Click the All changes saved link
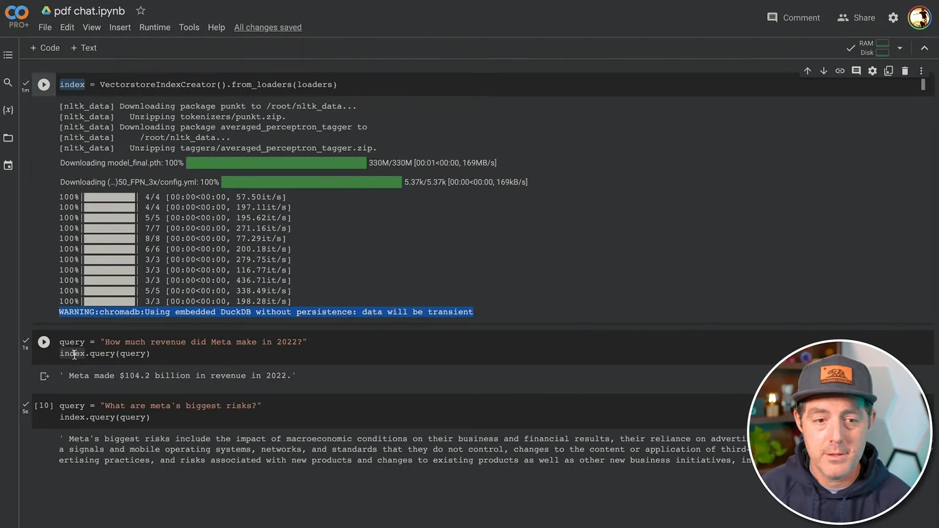This screenshot has width=939, height=528. pyautogui.click(x=268, y=28)
